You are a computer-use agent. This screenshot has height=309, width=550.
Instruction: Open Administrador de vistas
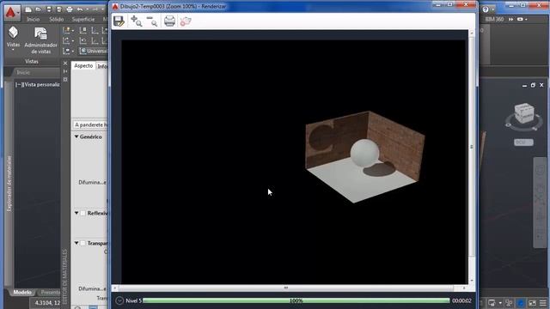tap(40, 40)
